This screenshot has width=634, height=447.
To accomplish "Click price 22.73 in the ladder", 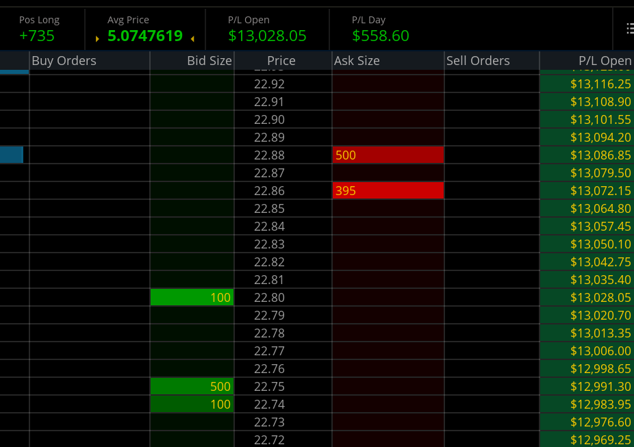I will coord(269,422).
